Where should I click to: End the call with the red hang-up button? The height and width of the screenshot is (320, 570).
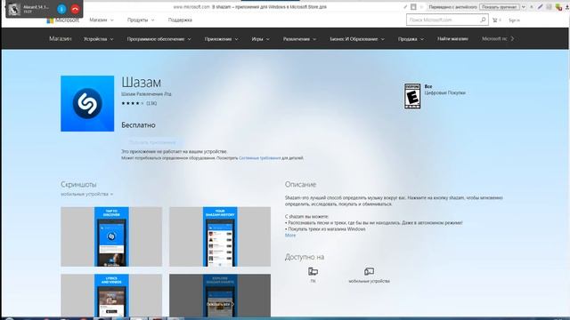click(75, 9)
